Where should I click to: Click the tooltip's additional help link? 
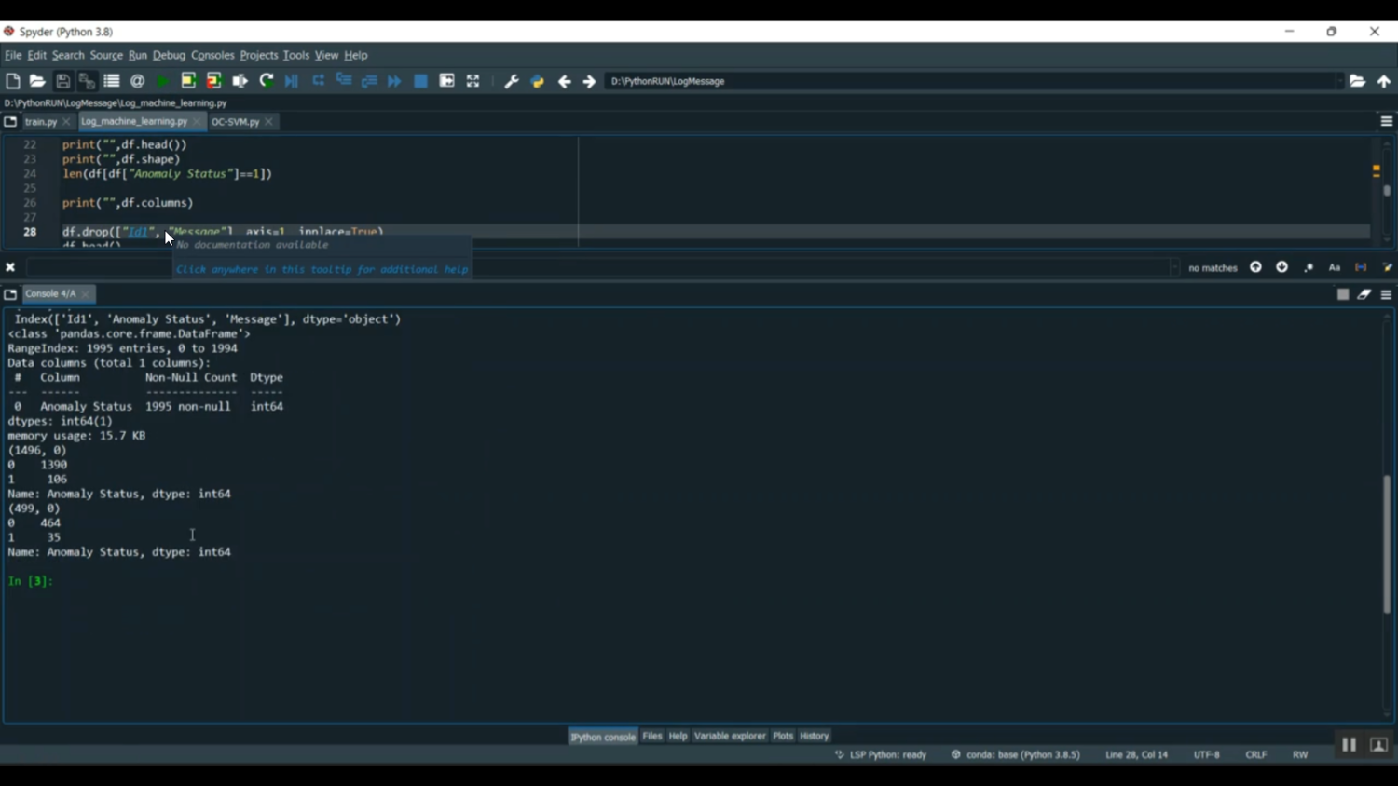coord(322,269)
